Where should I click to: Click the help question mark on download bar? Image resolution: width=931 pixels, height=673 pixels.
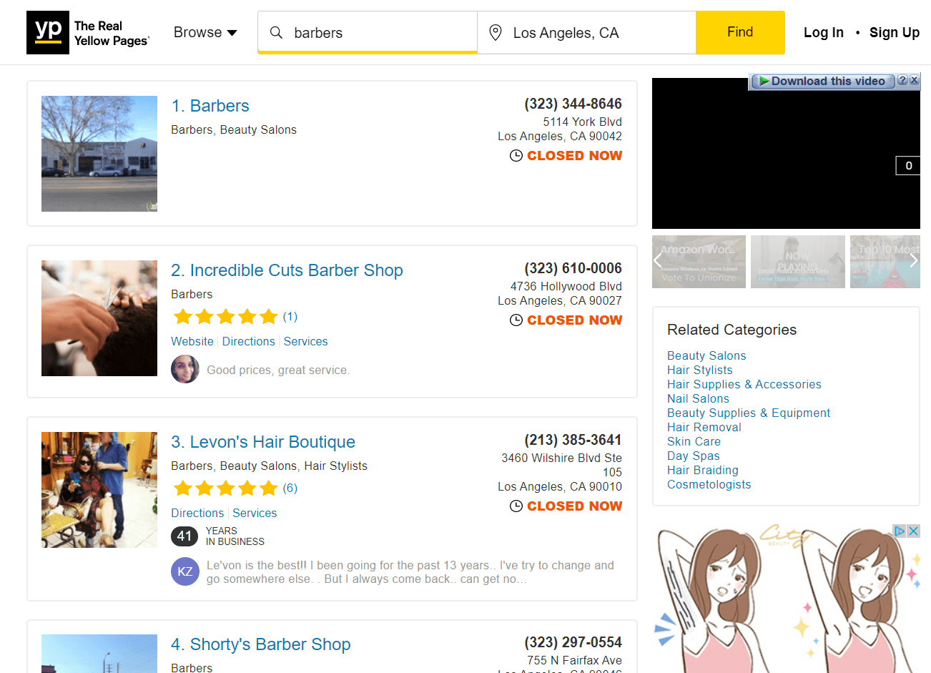point(902,80)
